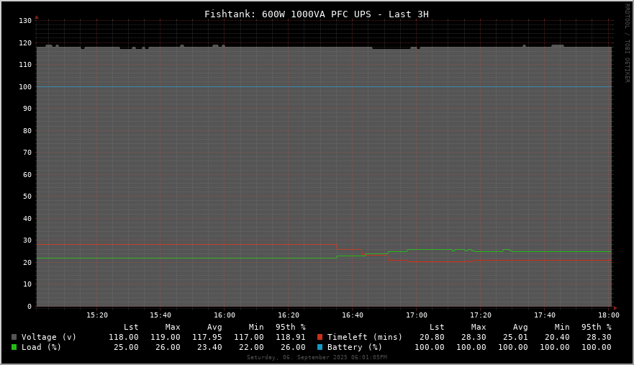The width and height of the screenshot is (634, 365).
Task: Click the 'Timeleft (mins)' legend label
Action: pos(365,337)
